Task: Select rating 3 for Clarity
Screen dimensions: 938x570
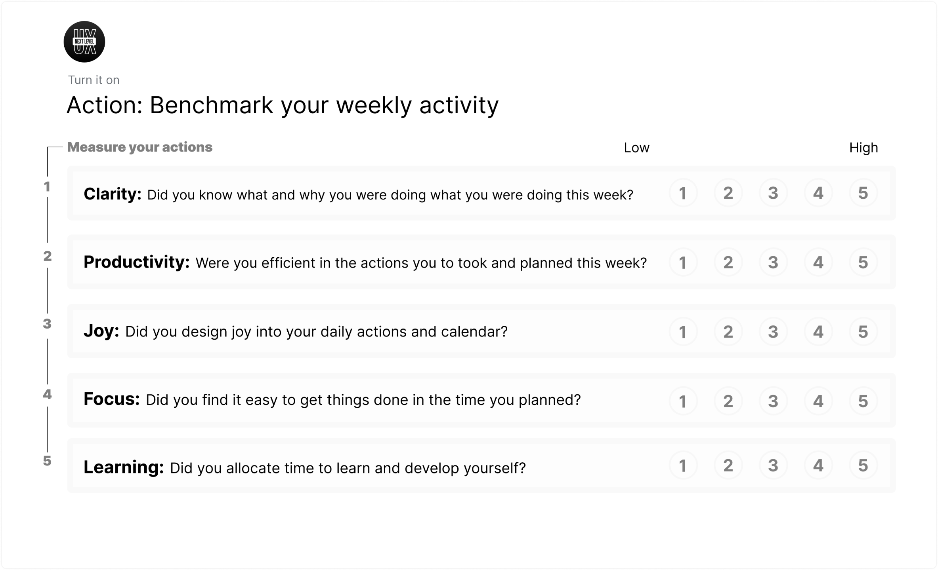Action: pos(773,193)
